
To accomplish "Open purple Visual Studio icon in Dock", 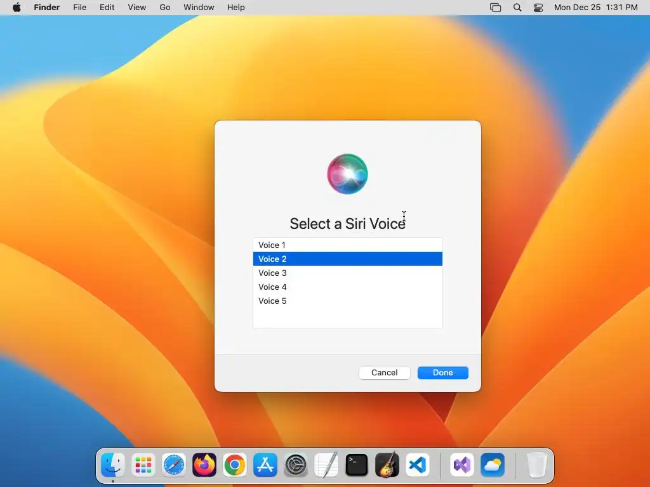I will pyautogui.click(x=462, y=465).
